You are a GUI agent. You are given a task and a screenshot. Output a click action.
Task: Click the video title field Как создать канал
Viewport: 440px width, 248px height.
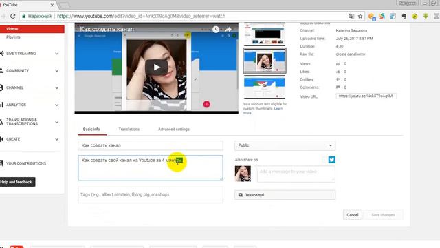pos(151,145)
